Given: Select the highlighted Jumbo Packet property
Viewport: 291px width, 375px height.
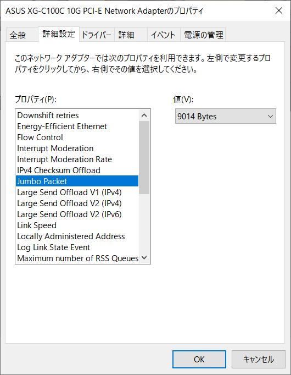Looking at the screenshot, I should tap(77, 181).
